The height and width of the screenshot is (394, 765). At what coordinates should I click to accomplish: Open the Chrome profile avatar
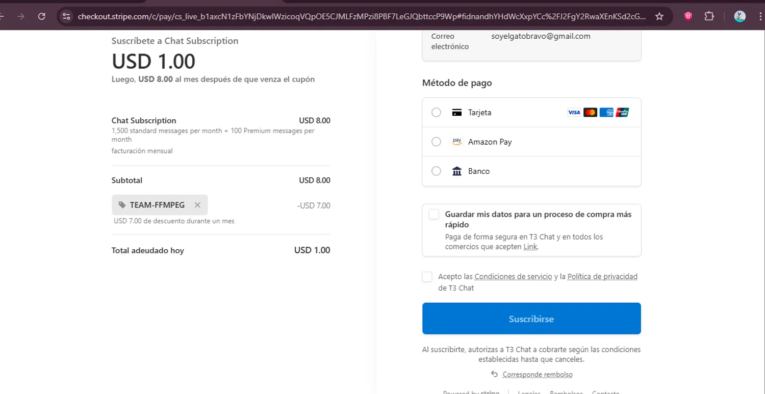(x=740, y=16)
